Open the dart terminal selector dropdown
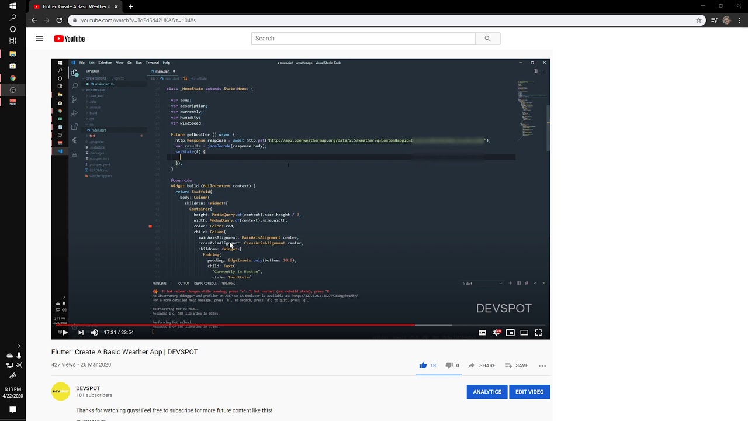This screenshot has height=421, width=748. point(482,284)
